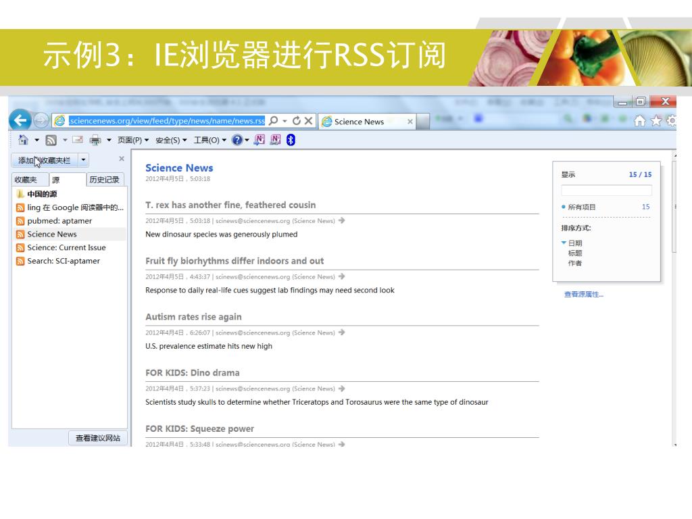692x519 pixels.
Task: Click the first OneNote toolbar icon
Action: click(x=259, y=140)
